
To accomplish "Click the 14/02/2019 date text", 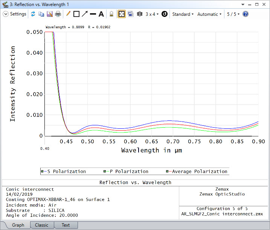I will click(19, 194).
